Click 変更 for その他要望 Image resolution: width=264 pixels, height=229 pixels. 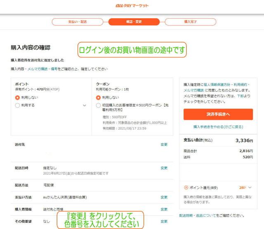tap(164, 221)
